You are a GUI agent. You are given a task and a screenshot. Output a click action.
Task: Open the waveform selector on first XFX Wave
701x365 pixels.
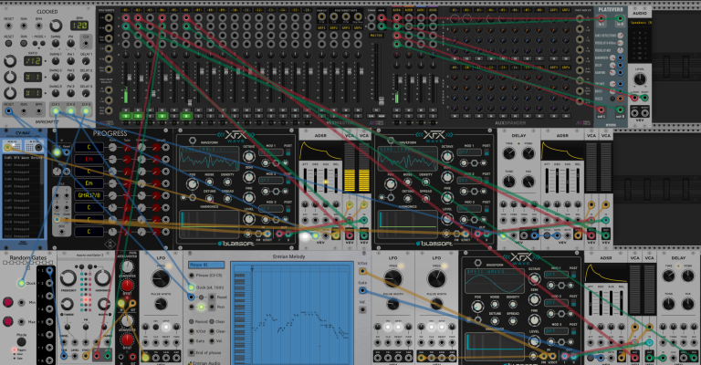coord(209,150)
